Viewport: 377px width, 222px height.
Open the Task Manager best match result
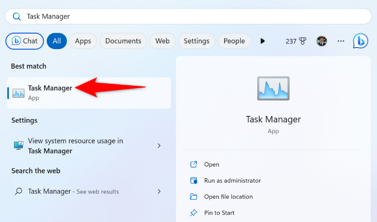(50, 93)
